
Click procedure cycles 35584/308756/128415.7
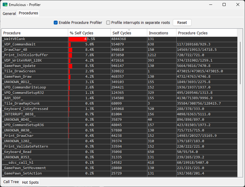click(x=199, y=103)
